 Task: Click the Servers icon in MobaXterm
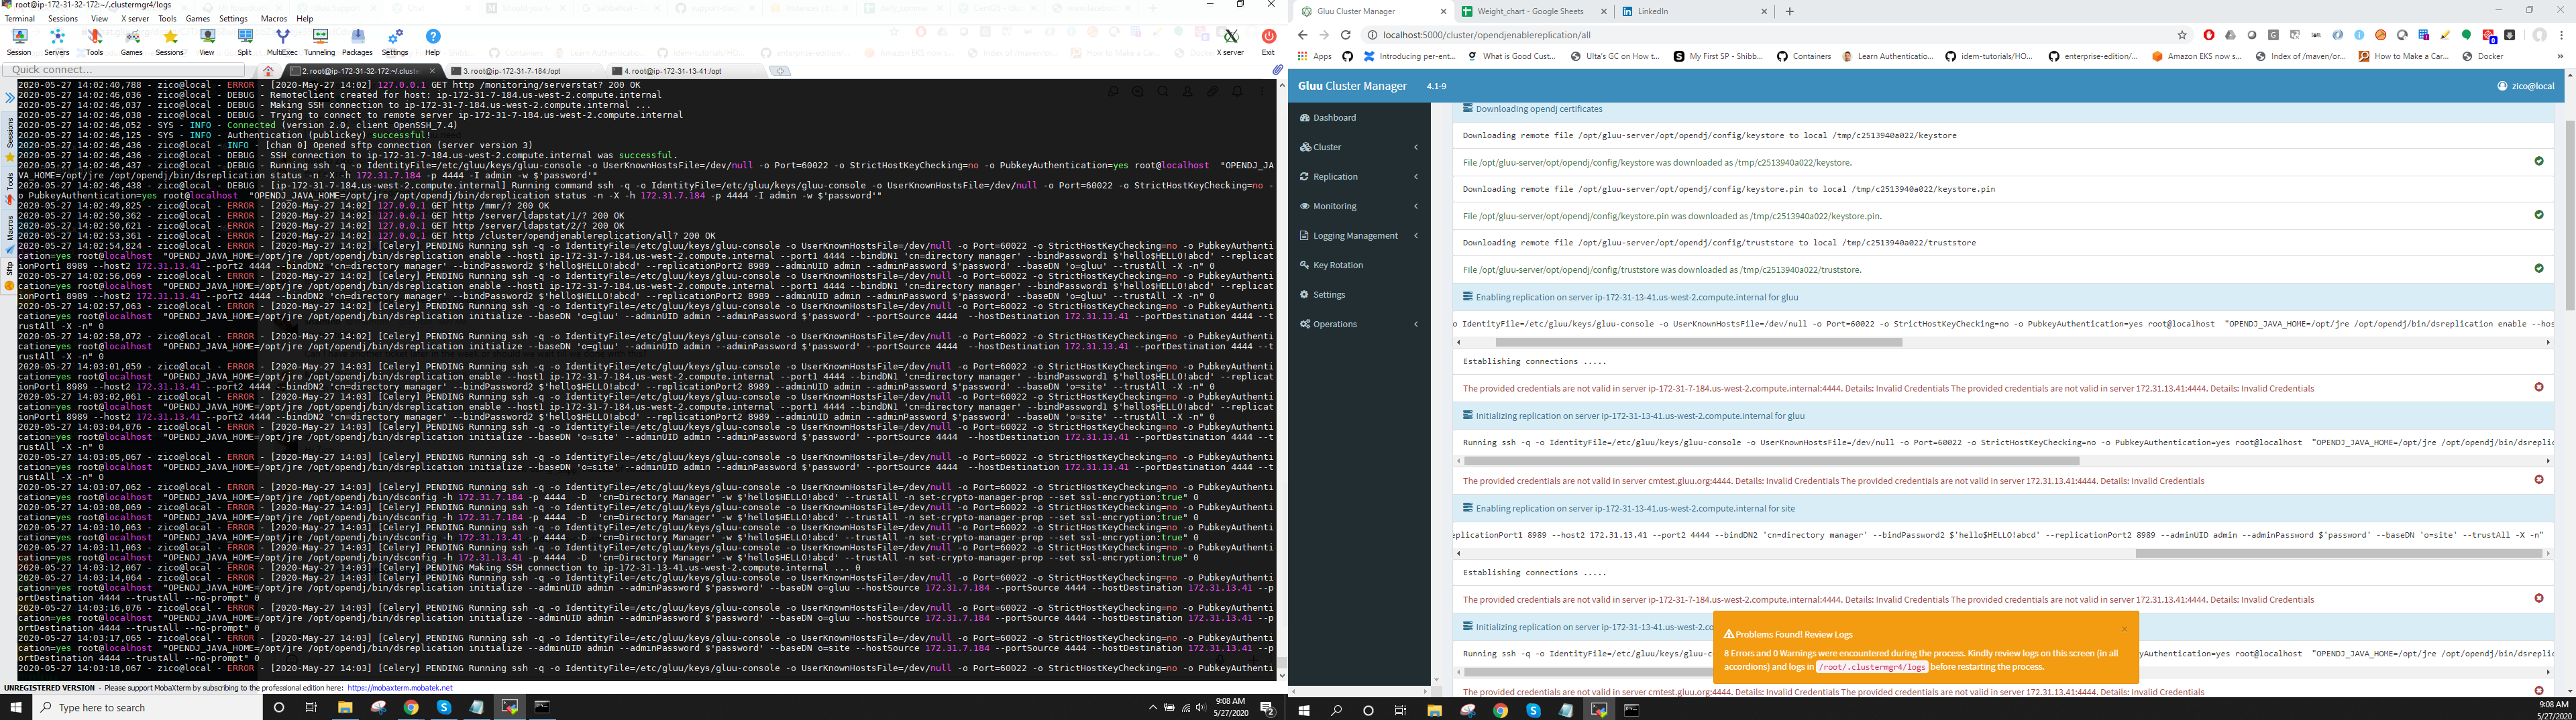57,41
